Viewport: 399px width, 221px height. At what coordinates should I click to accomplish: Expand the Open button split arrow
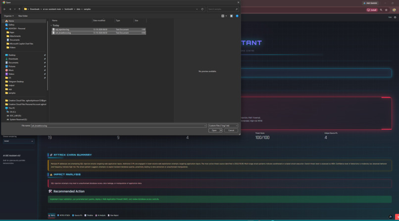(221, 130)
